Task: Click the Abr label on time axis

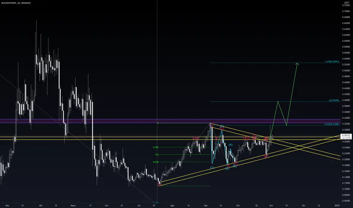Action: (41, 205)
